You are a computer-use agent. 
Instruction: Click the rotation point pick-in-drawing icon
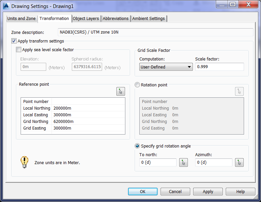(x=239, y=91)
